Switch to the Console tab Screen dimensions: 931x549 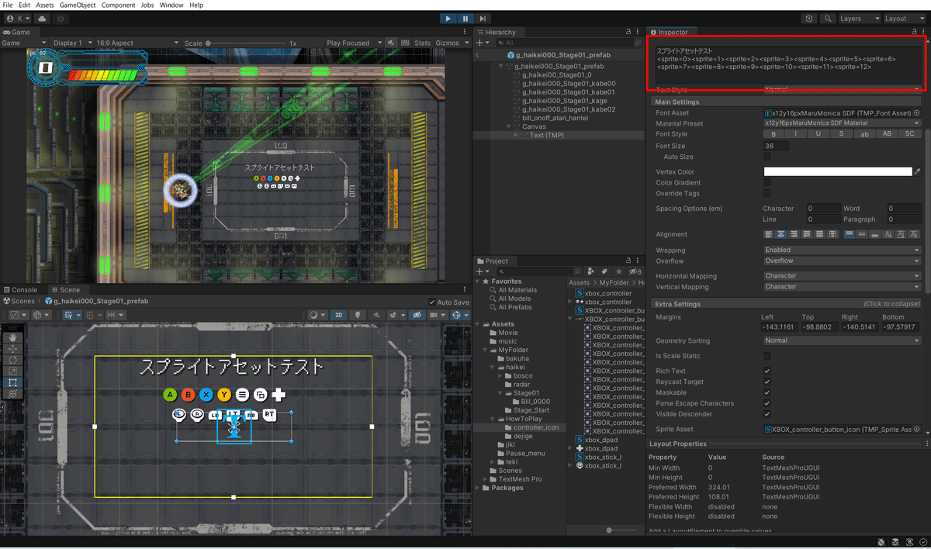pyautogui.click(x=20, y=290)
